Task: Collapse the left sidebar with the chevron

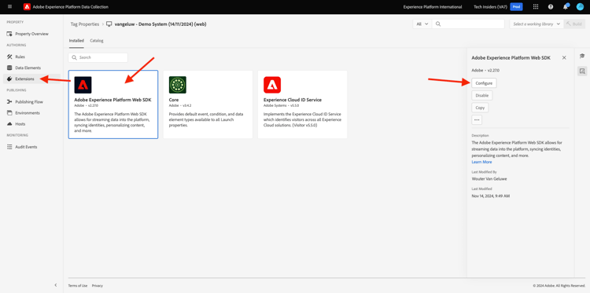Action: point(56,285)
